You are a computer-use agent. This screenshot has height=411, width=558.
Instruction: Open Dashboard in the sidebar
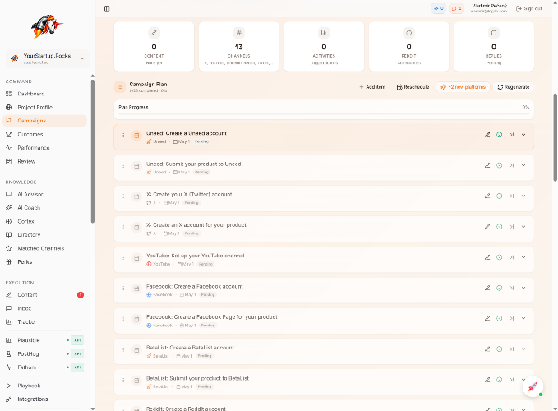(45, 94)
